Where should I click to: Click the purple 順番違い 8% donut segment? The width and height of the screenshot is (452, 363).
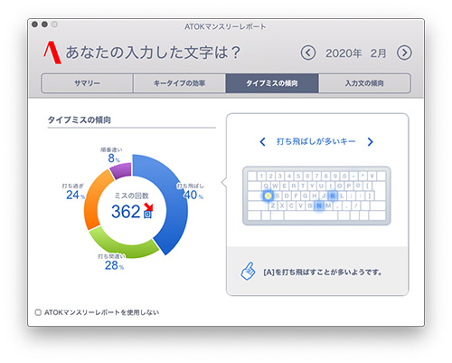(122, 170)
